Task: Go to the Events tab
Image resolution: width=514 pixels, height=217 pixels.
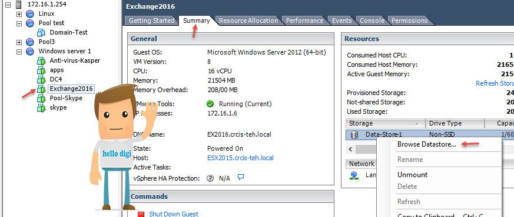Action: pos(341,21)
